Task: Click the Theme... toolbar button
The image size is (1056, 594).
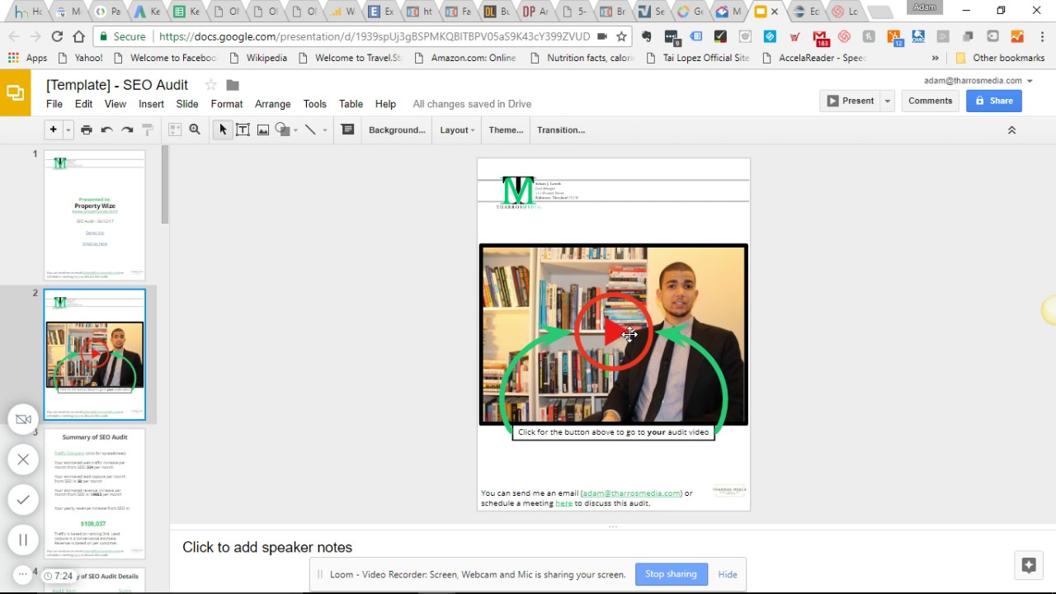Action: pyautogui.click(x=506, y=130)
